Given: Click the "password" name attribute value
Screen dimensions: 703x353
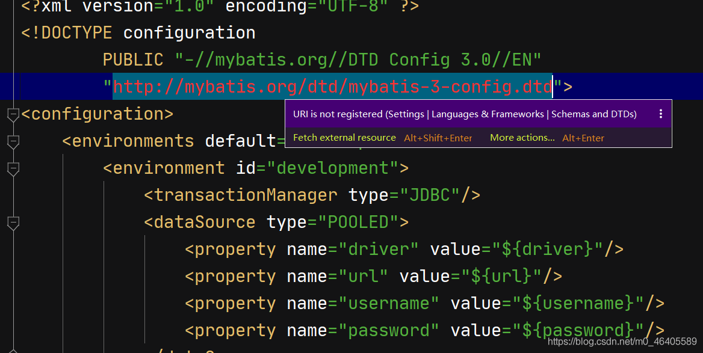Looking at the screenshot, I should [x=389, y=331].
